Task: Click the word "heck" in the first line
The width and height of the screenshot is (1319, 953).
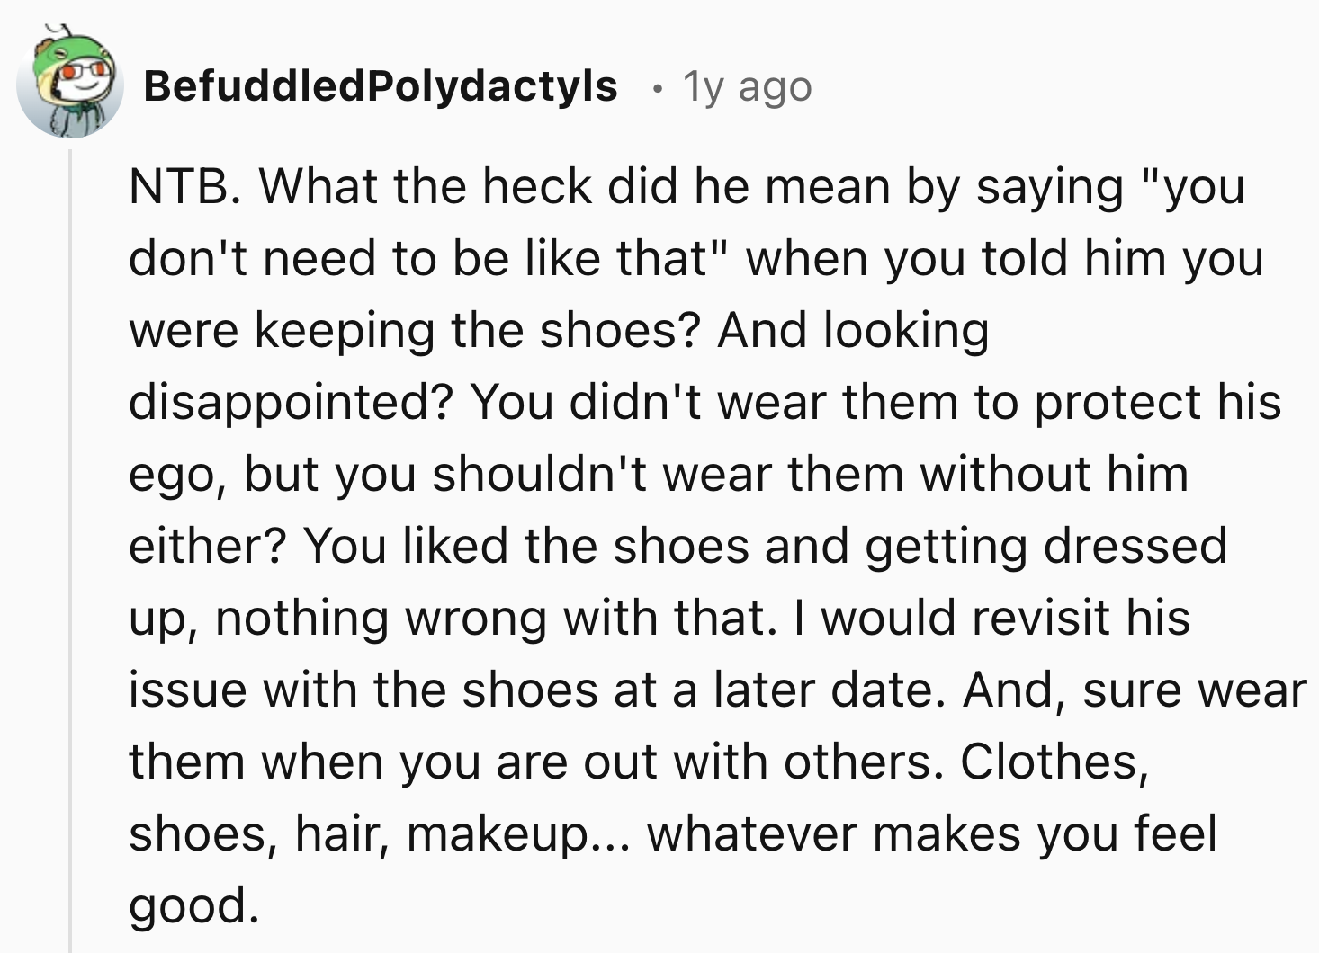Action: point(538,187)
